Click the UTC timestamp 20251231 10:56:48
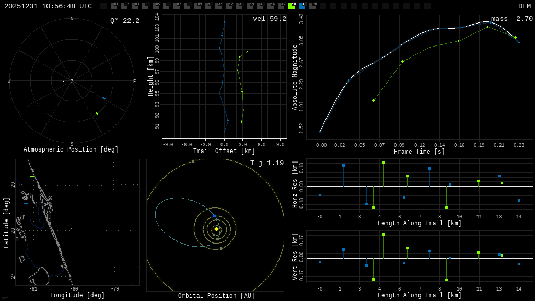The height and width of the screenshot is (301, 535). tap(48, 6)
